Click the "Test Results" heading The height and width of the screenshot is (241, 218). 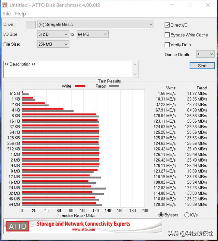109,81
